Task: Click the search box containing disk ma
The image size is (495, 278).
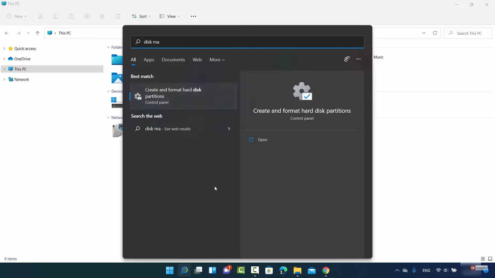Action: click(x=247, y=42)
